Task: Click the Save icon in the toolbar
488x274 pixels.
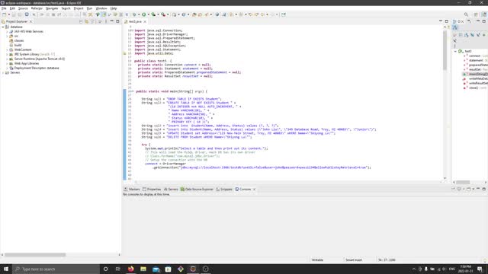Action: (x=14, y=14)
